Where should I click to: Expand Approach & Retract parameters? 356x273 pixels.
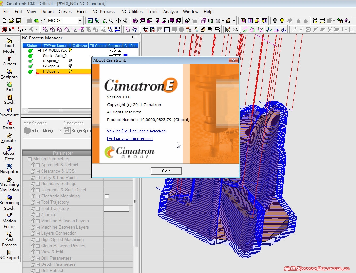tap(38, 165)
